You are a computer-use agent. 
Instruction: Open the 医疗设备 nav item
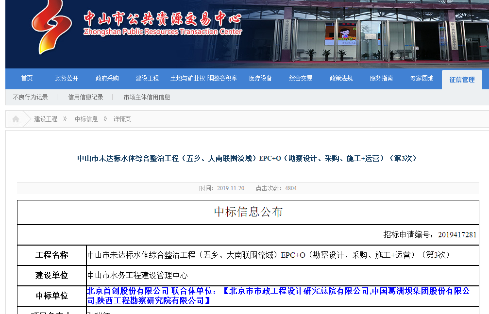pyautogui.click(x=260, y=78)
